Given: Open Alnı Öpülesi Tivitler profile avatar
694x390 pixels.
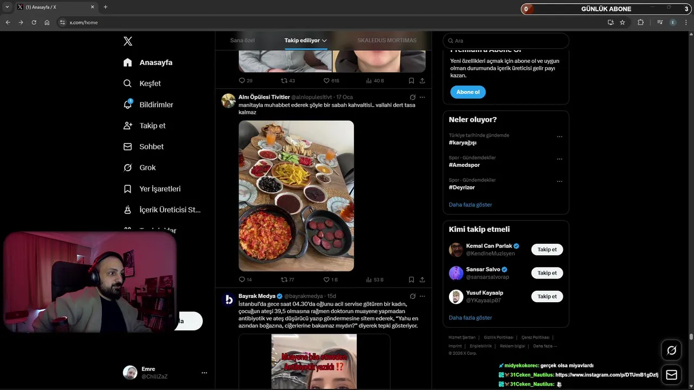Looking at the screenshot, I should coord(229,101).
